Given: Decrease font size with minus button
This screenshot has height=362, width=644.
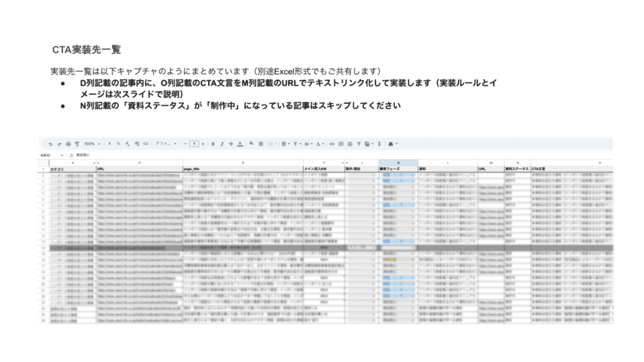Looking at the screenshot, I should (x=186, y=144).
